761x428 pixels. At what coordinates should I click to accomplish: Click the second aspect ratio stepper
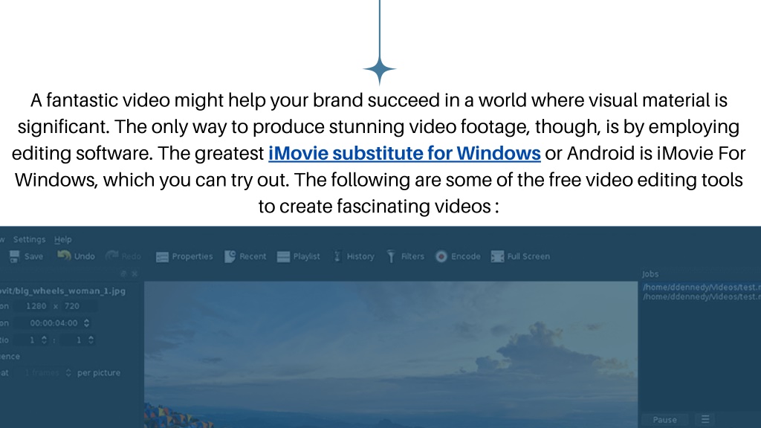click(x=91, y=340)
